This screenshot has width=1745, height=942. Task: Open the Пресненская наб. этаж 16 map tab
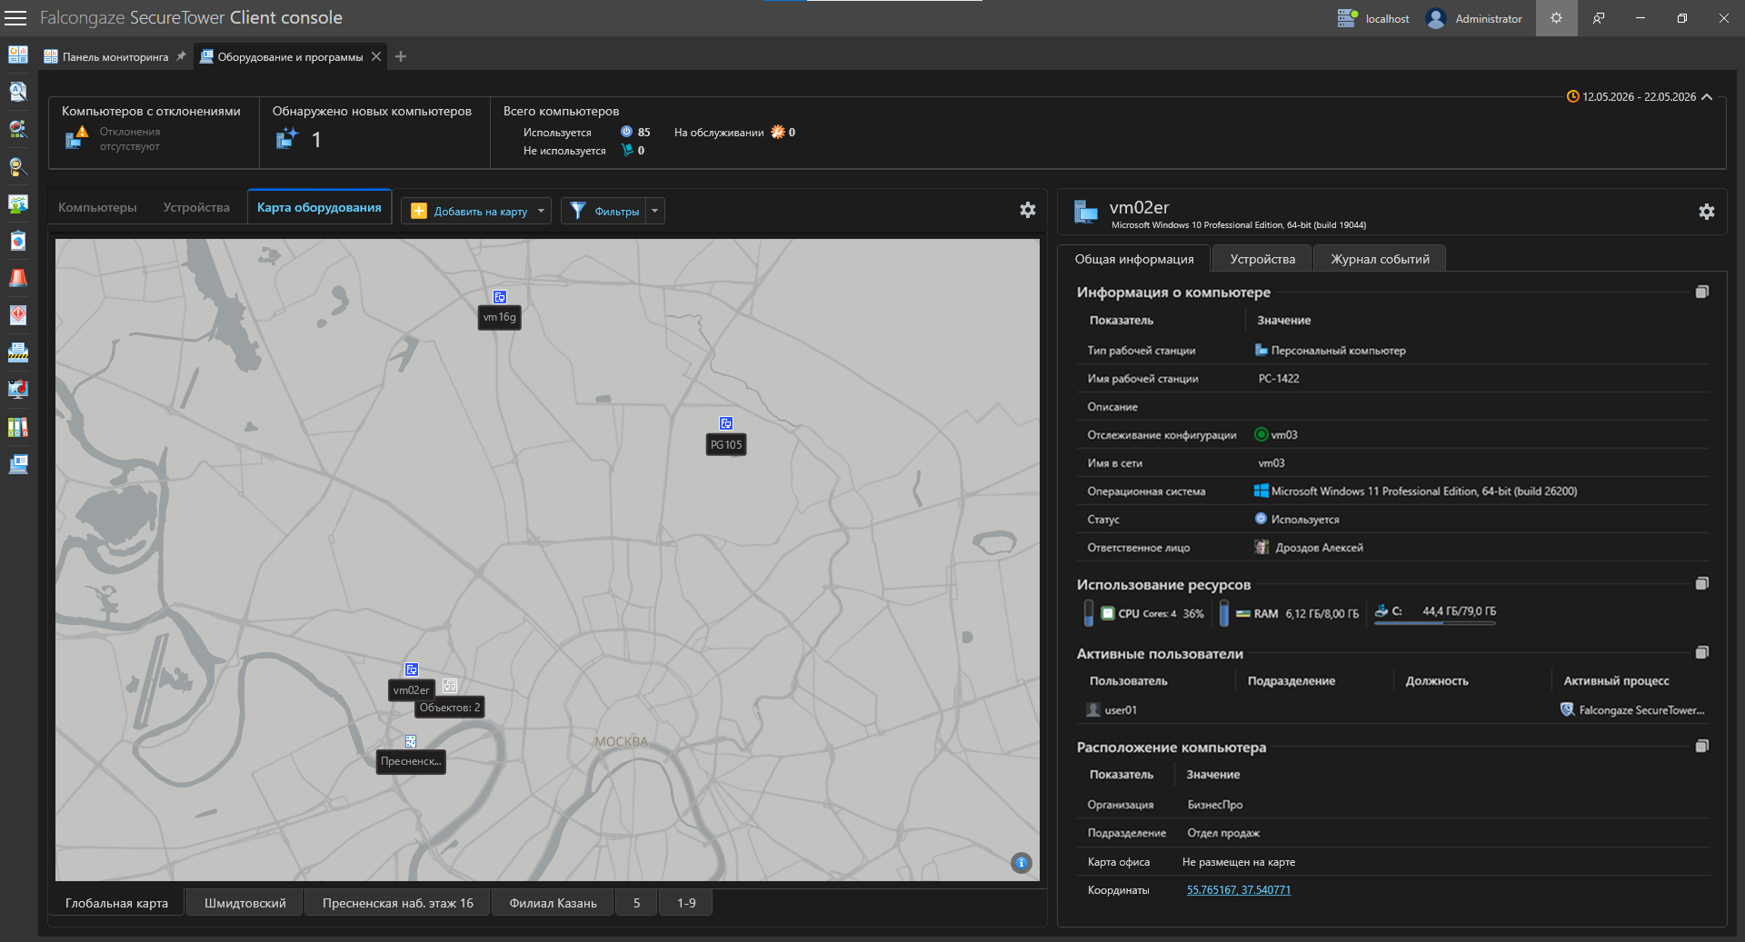coord(398,903)
